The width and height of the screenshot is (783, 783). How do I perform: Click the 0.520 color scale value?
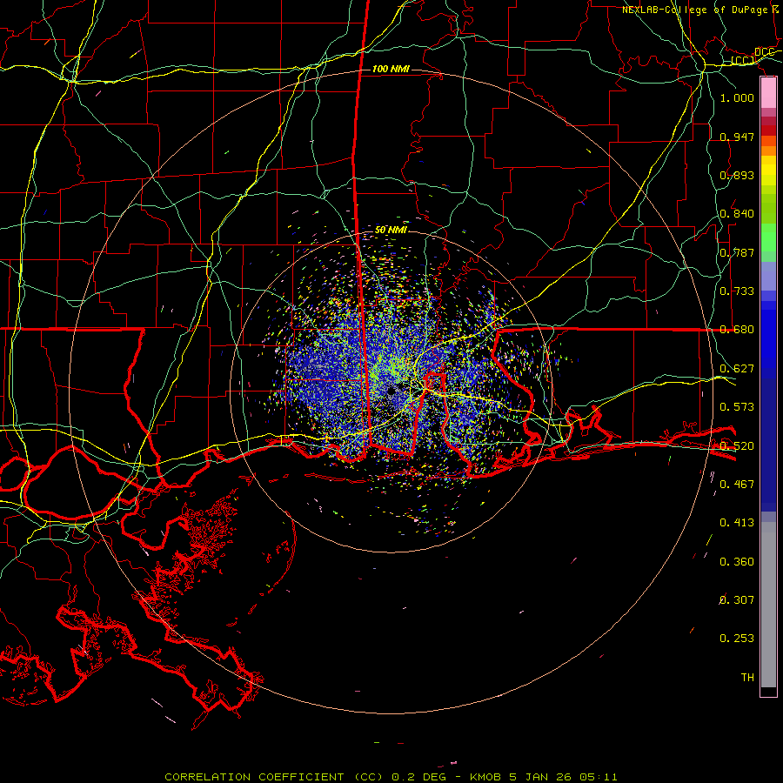pyautogui.click(x=737, y=445)
